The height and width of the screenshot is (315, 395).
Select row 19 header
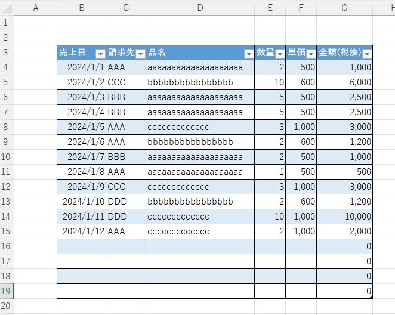[7, 291]
